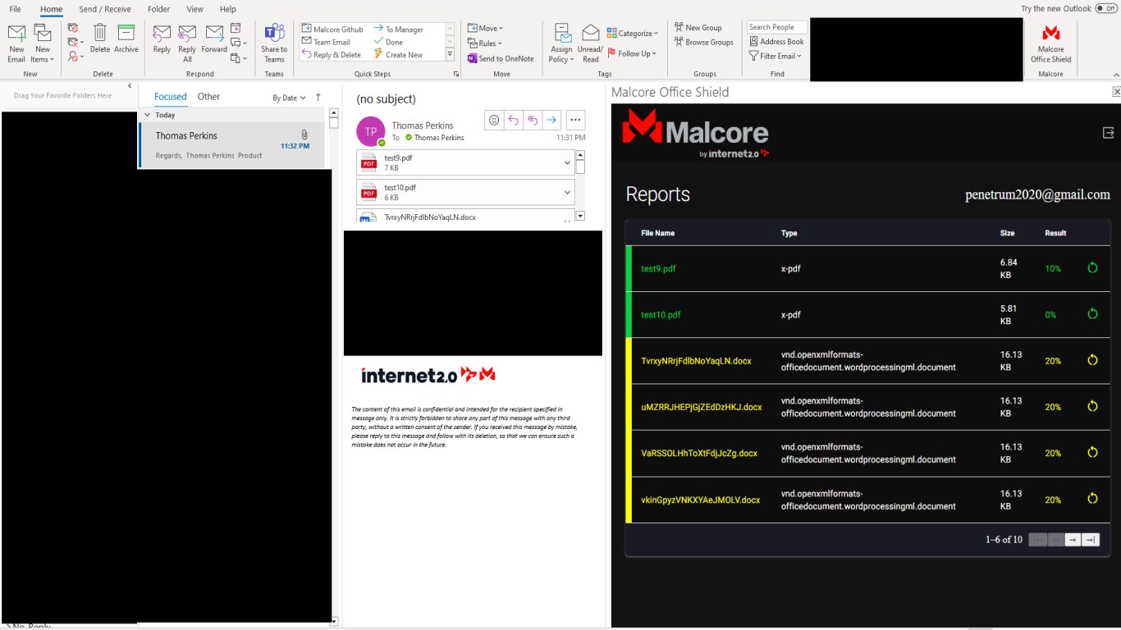Click Browse Groups
The width and height of the screenshot is (1121, 630).
(x=704, y=42)
